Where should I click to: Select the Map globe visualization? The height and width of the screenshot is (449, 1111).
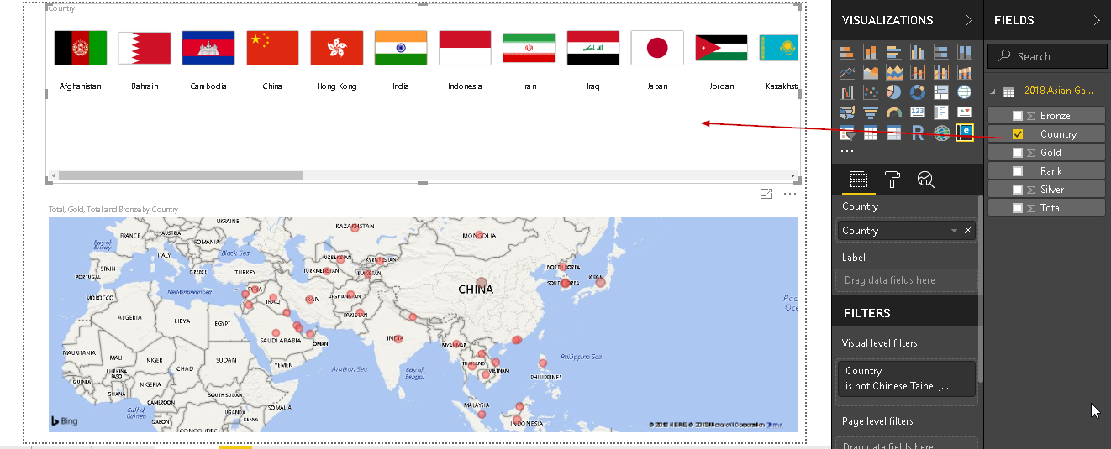tap(965, 92)
